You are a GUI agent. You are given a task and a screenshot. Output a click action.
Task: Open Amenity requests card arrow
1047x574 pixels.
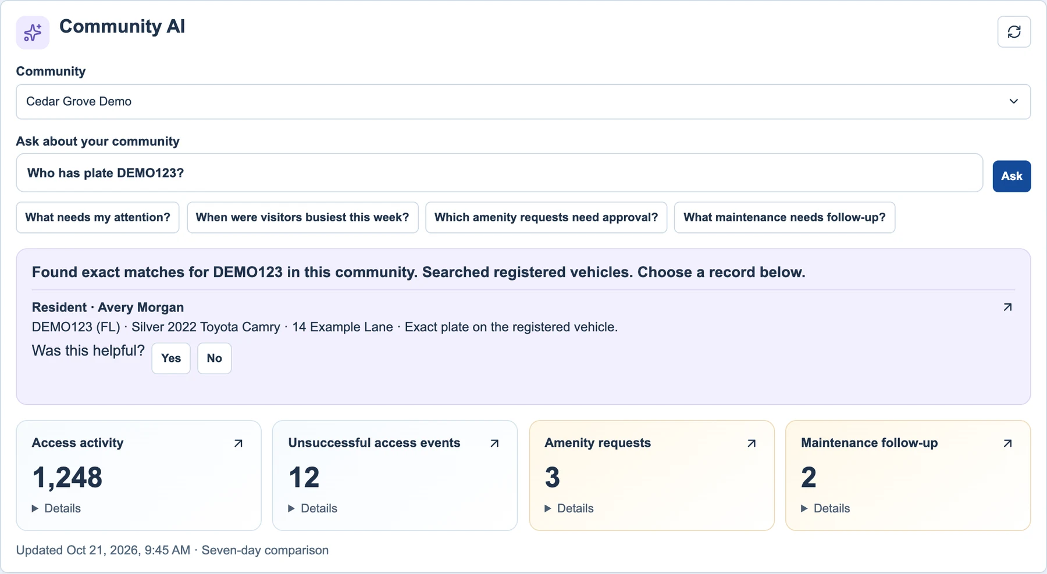[751, 443]
